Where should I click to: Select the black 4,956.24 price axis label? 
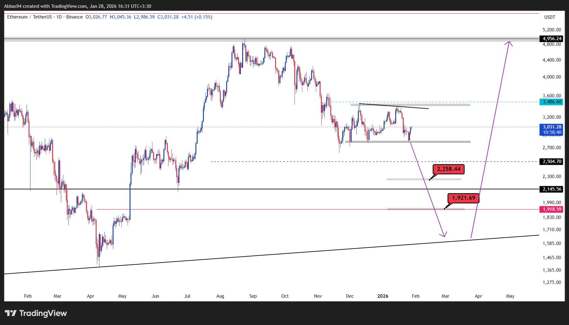[552, 39]
